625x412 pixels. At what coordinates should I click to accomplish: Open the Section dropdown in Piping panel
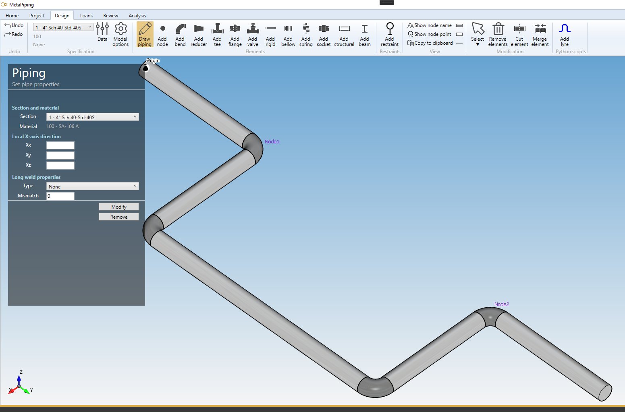pyautogui.click(x=93, y=117)
